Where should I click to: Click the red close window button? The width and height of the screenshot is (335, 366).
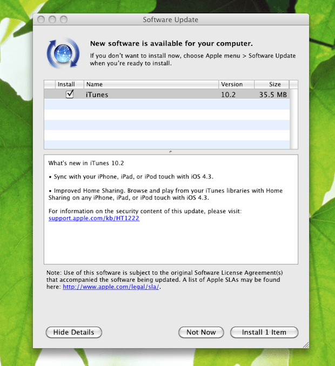coord(41,19)
